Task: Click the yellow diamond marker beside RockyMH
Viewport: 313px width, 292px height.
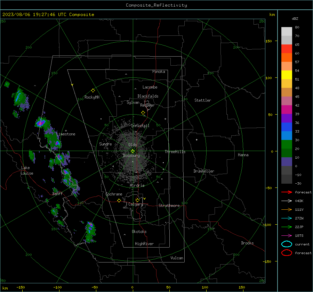Action: (93, 91)
